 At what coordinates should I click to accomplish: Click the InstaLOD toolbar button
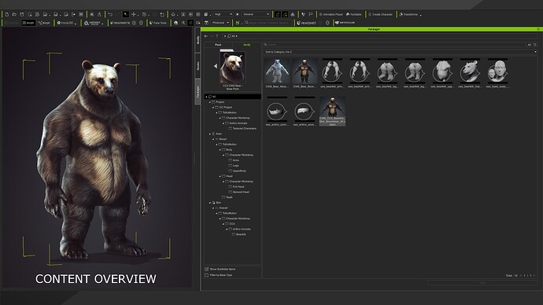pos(66,23)
